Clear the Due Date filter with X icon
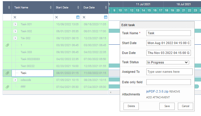Image resolution: width=201 pixels, height=116 pixels. [x=84, y=17]
